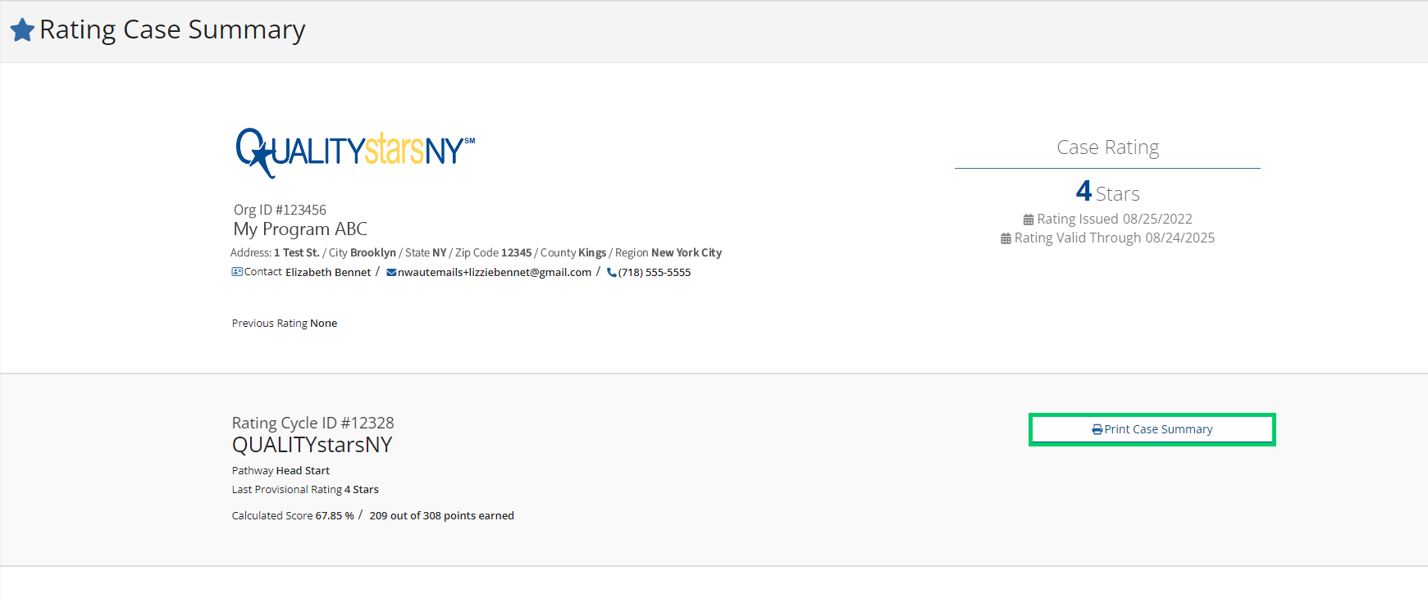Viewport: 1428px width, 598px height.
Task: Click the Rating Case Summary page heading
Action: [172, 29]
